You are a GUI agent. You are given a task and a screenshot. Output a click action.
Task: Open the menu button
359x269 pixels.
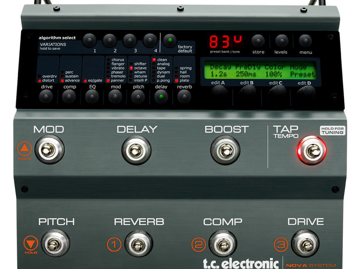click(x=305, y=41)
